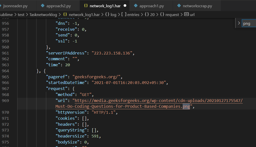
Task: Click the Python icon on approach2.py tab
Action: point(43,6)
